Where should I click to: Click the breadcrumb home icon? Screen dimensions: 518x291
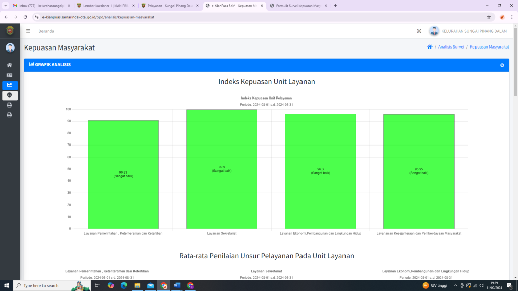(x=430, y=47)
